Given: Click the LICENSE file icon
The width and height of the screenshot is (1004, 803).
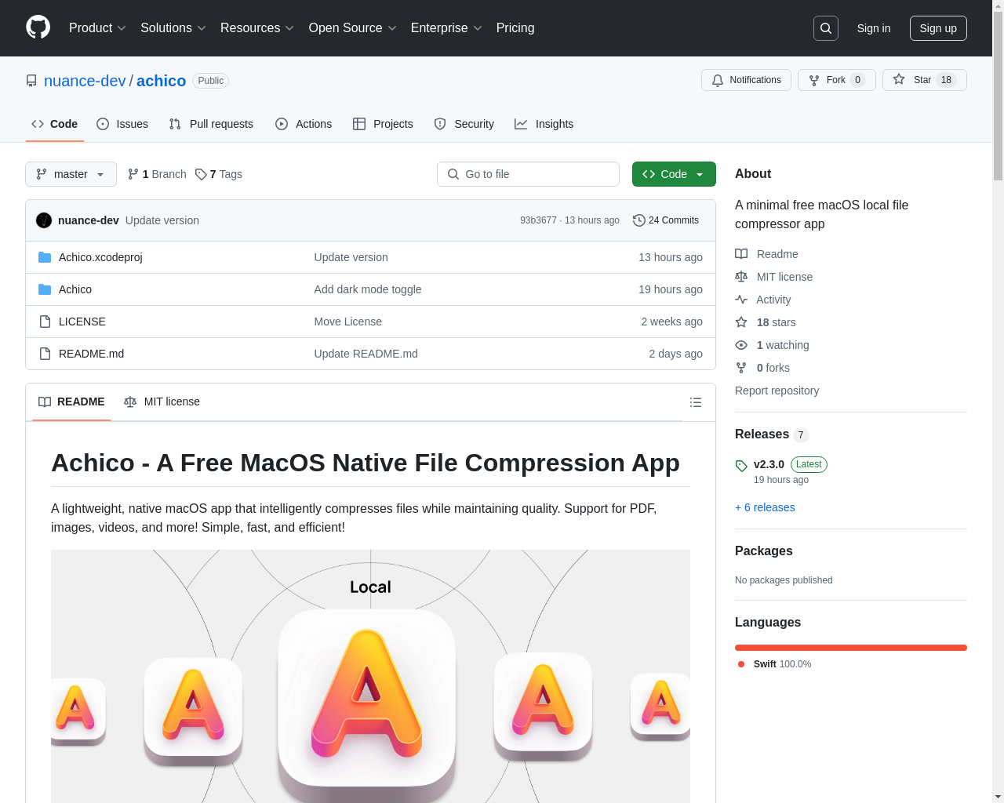Looking at the screenshot, I should [45, 322].
